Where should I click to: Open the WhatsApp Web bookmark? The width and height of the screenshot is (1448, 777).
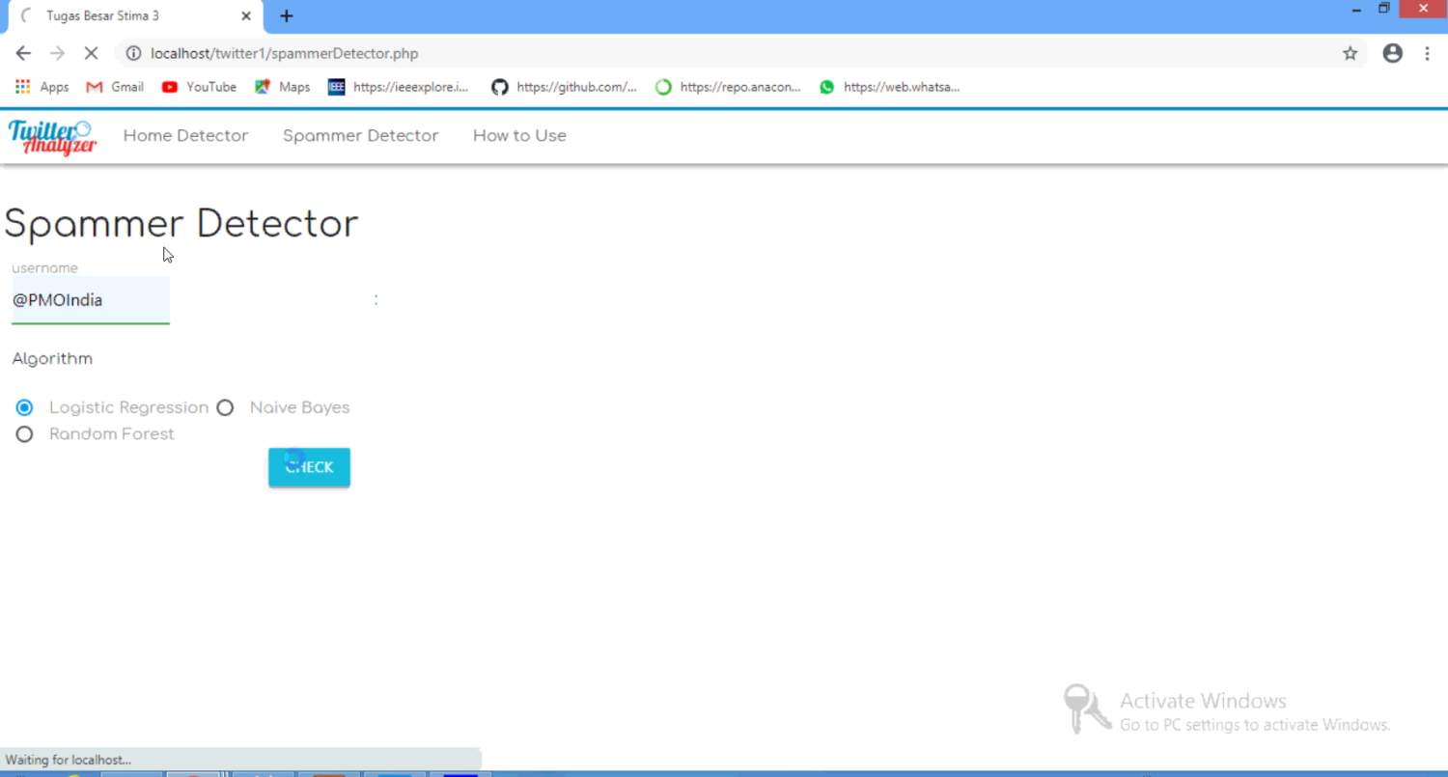[x=889, y=87]
